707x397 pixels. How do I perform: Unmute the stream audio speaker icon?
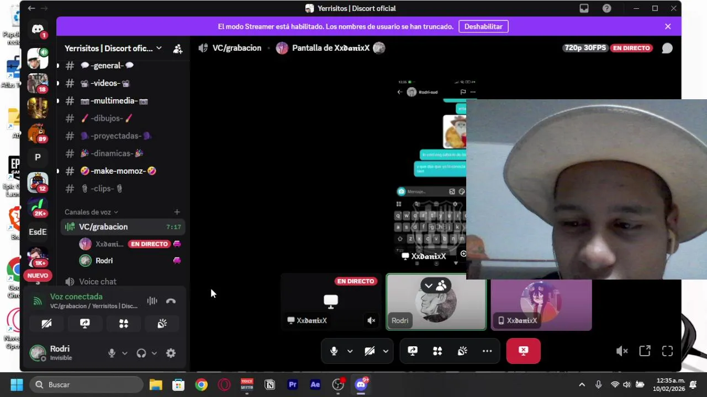[622, 351]
